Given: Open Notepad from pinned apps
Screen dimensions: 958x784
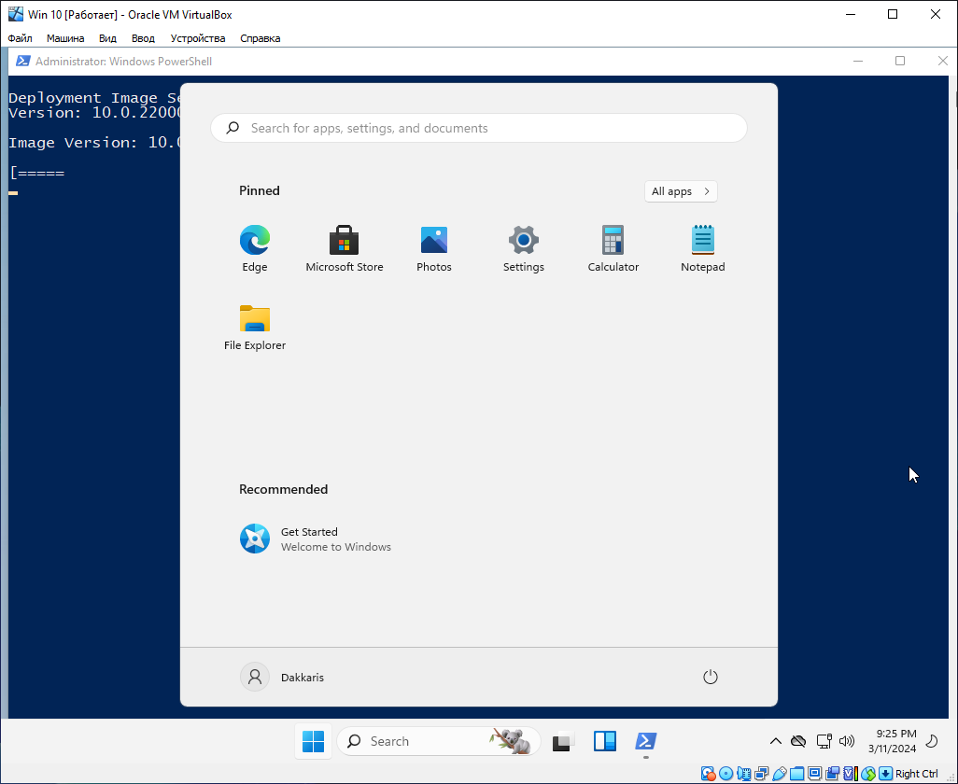Looking at the screenshot, I should click(702, 249).
